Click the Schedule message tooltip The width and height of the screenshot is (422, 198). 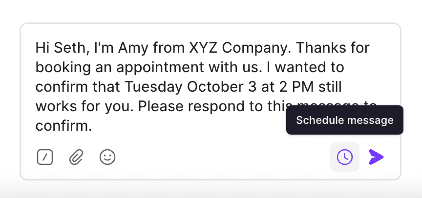pyautogui.click(x=344, y=120)
